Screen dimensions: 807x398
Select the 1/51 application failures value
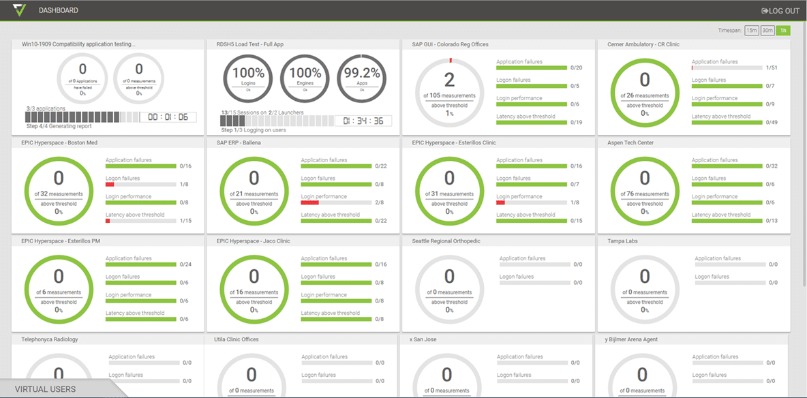pyautogui.click(x=772, y=68)
